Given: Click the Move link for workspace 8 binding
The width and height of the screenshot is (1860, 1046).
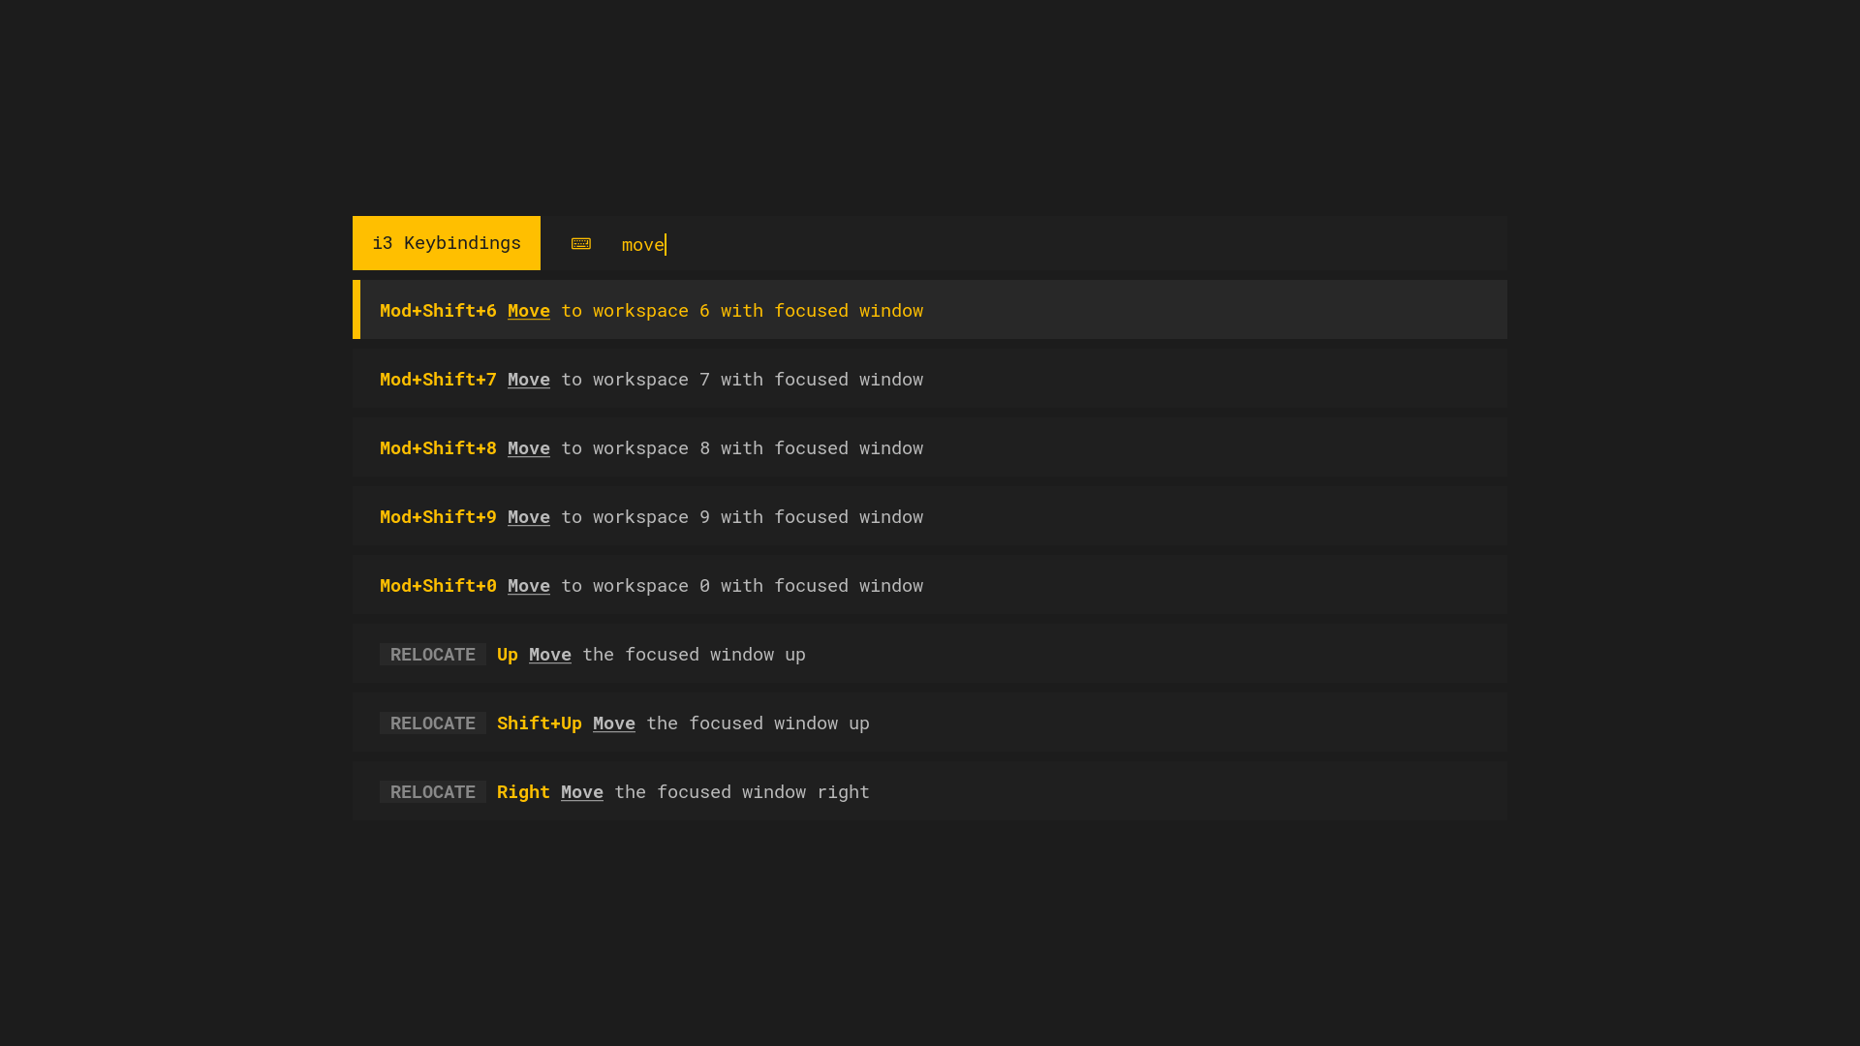Looking at the screenshot, I should 528,448.
